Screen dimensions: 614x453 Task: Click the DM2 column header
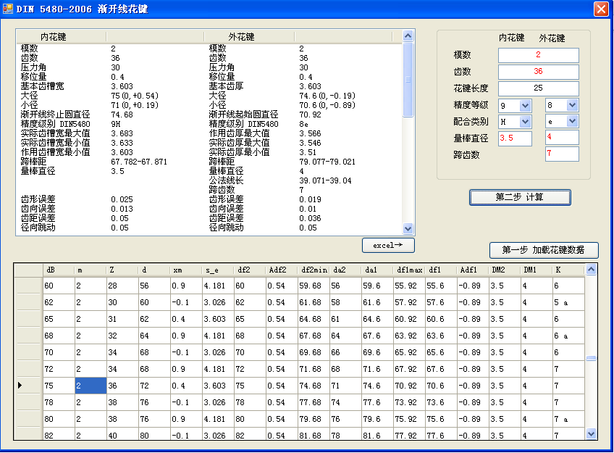(505, 270)
